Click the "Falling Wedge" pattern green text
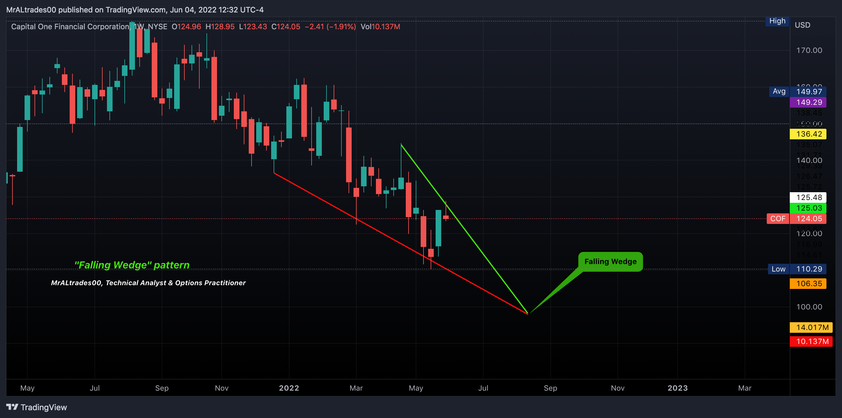Screen dimensions: 842x418 132,265
